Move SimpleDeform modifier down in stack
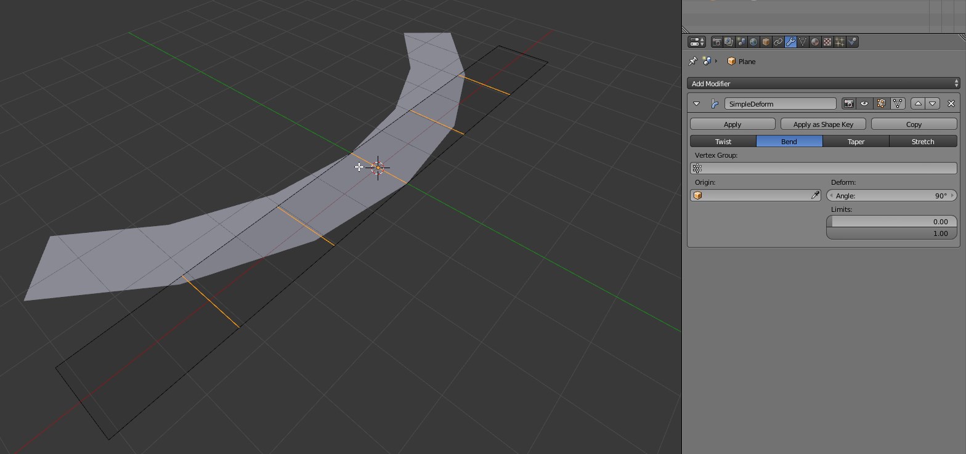The width and height of the screenshot is (966, 454). coord(933,103)
